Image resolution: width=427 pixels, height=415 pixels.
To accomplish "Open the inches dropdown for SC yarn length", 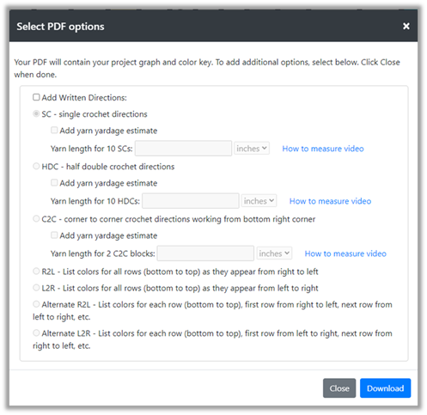I will [252, 148].
